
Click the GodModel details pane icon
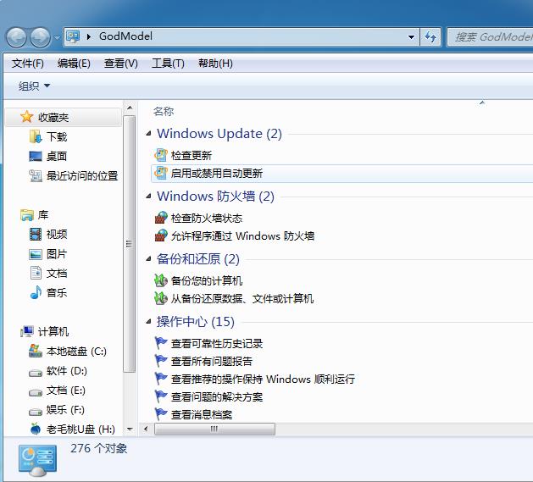coord(38,461)
